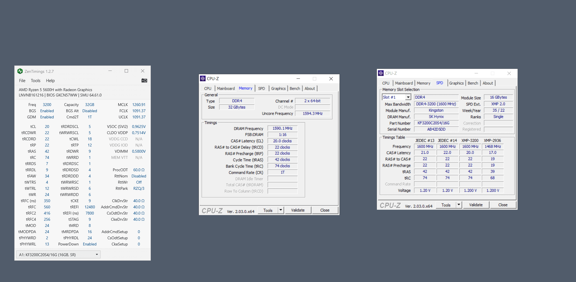Open the Tools menu in ZenTimings
576x282 pixels.
[36, 80]
